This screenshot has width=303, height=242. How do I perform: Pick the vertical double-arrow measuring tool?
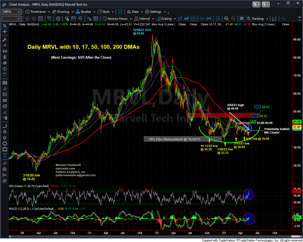[x=5, y=57]
